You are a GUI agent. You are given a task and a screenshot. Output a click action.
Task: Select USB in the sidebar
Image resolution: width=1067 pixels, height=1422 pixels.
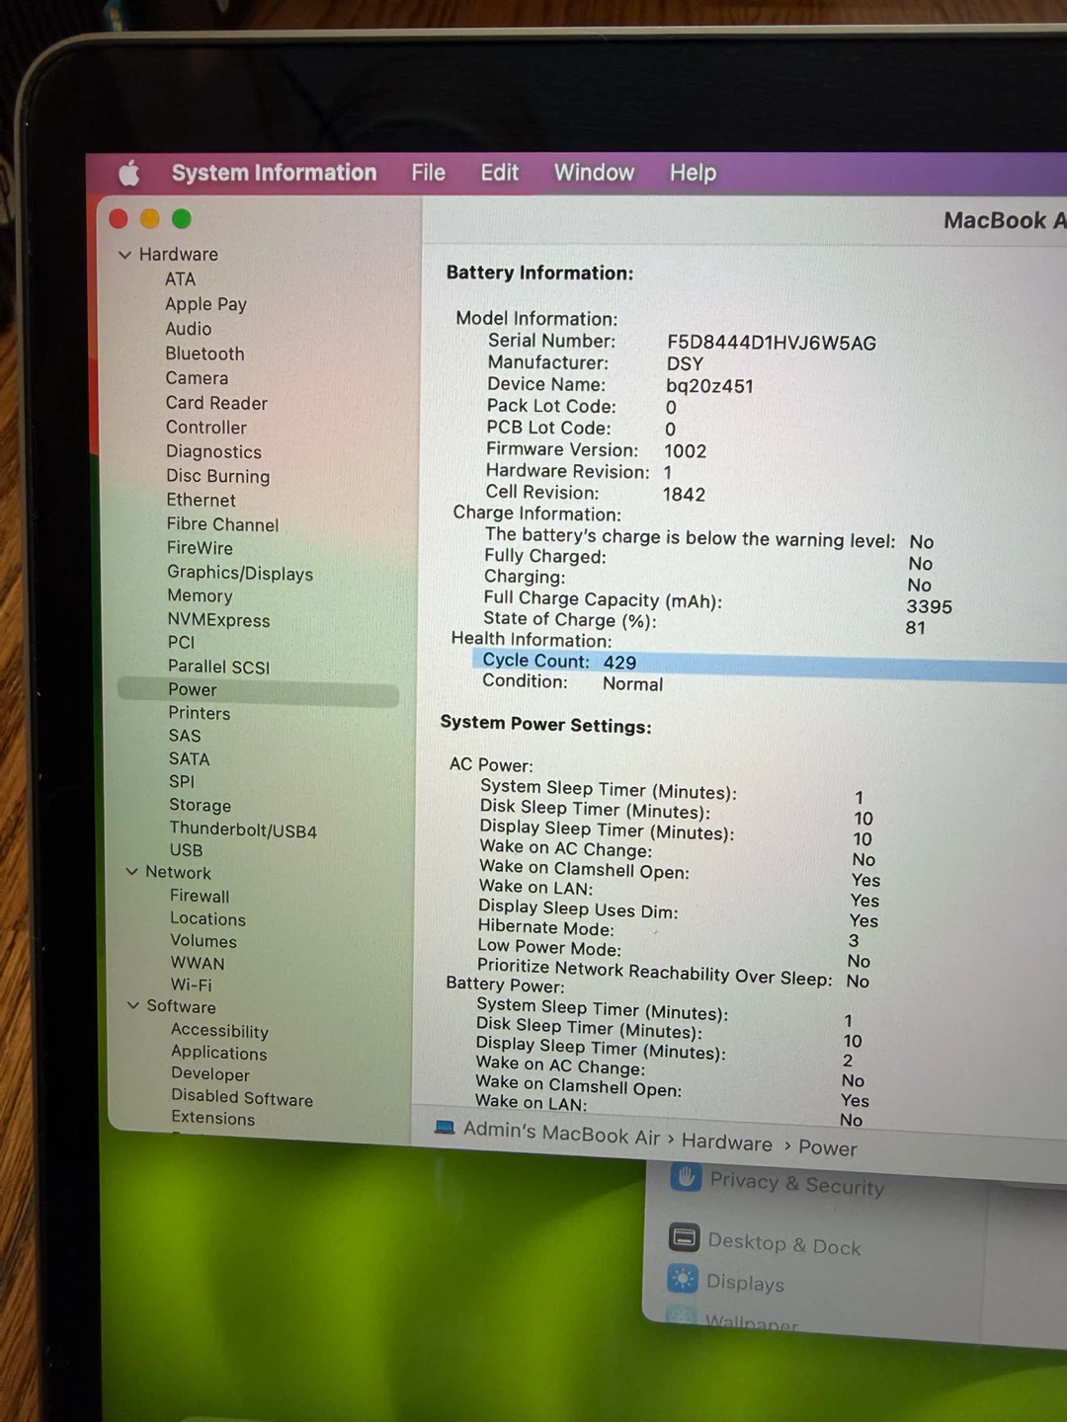point(186,850)
